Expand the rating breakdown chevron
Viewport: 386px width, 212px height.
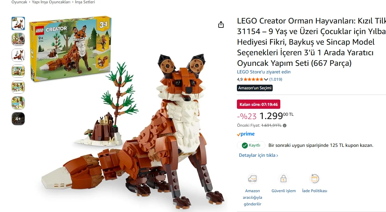[x=266, y=79]
